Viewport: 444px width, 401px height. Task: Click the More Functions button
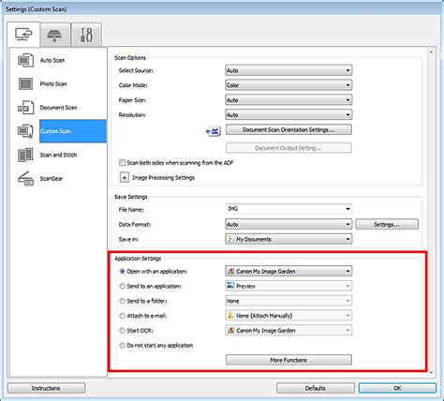tap(289, 360)
